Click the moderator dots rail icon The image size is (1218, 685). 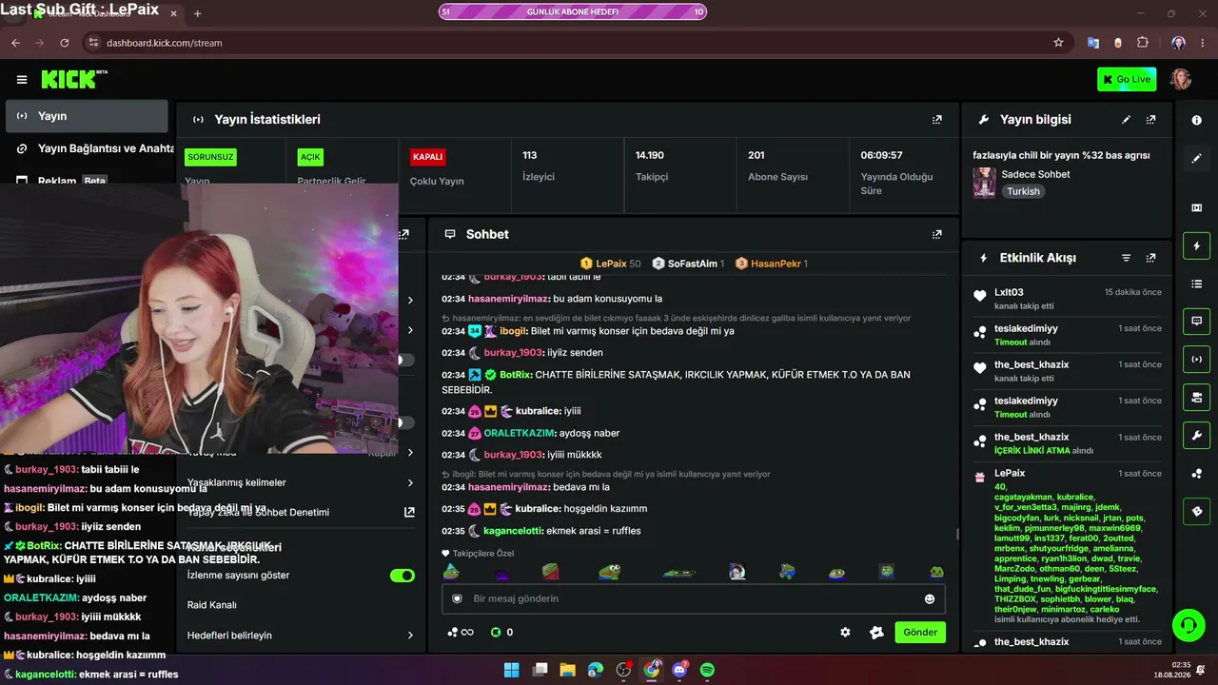(1197, 474)
